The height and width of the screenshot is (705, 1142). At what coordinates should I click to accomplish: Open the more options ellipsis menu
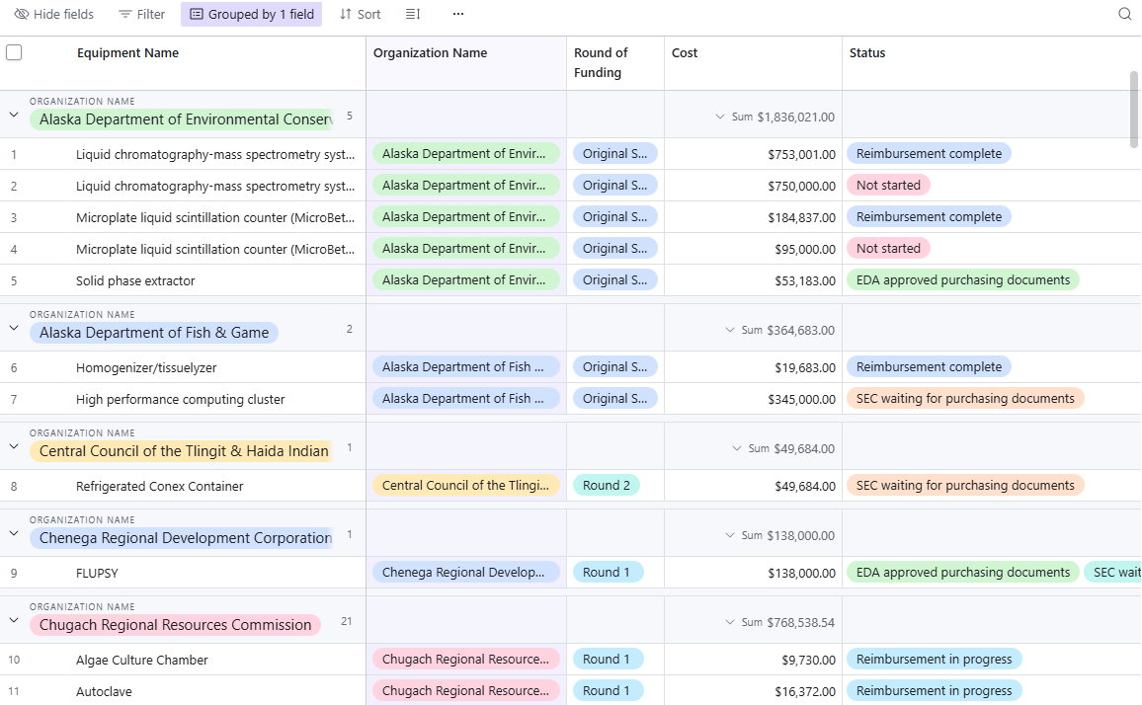[457, 15]
